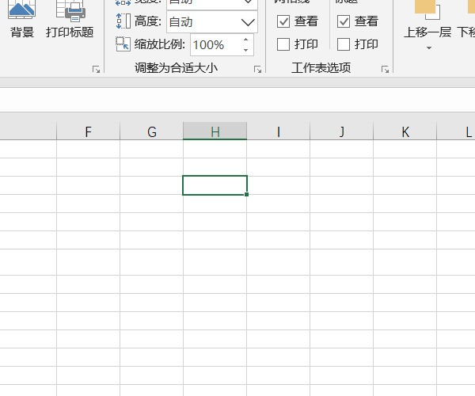Click the 背景 (Background) icon
The height and width of the screenshot is (396, 475).
pos(21,10)
